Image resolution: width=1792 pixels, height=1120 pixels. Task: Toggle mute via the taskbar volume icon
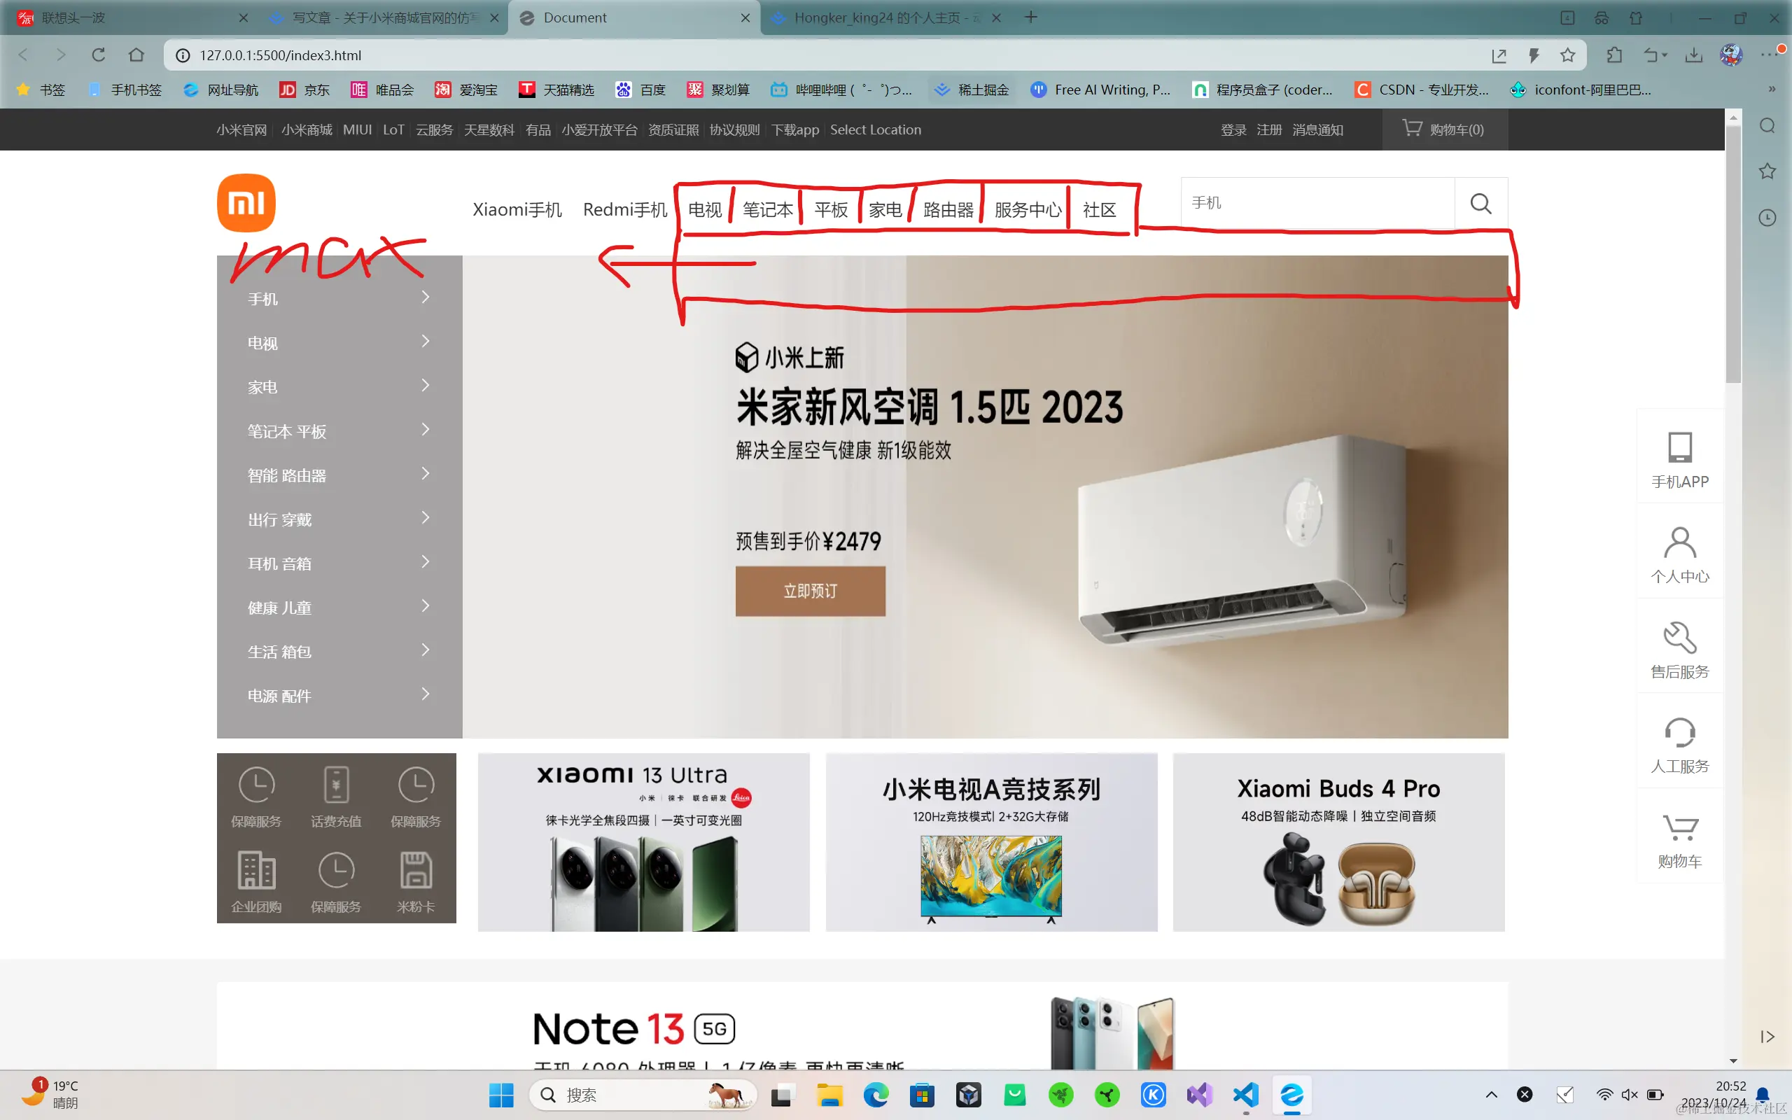(1629, 1094)
